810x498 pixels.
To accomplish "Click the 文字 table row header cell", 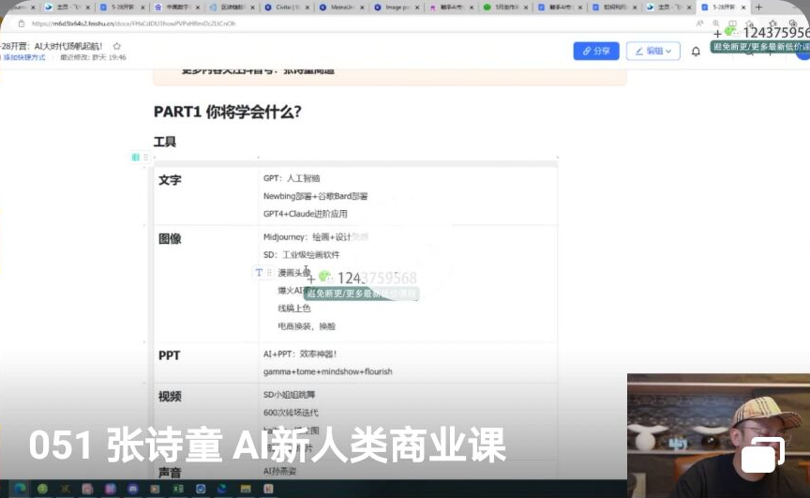I will tap(170, 180).
